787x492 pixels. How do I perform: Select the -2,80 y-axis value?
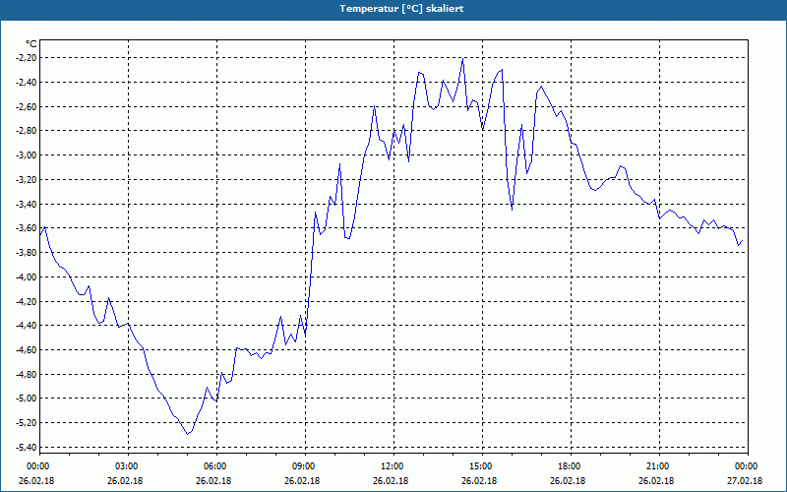pos(27,131)
